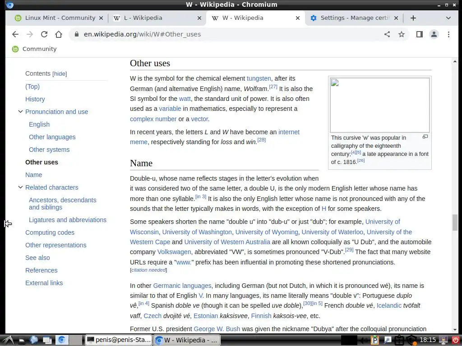Open the browser side panel

point(419,34)
